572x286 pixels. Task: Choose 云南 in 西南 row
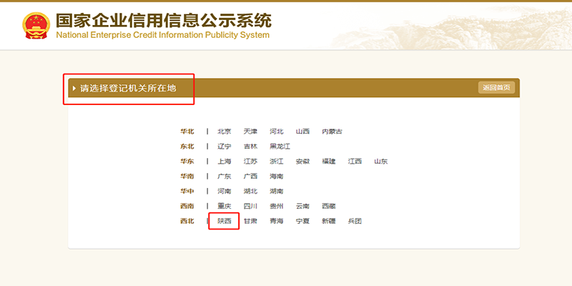(x=302, y=206)
